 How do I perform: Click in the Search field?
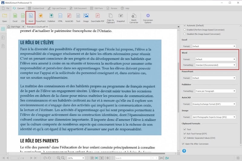point(133,158)
